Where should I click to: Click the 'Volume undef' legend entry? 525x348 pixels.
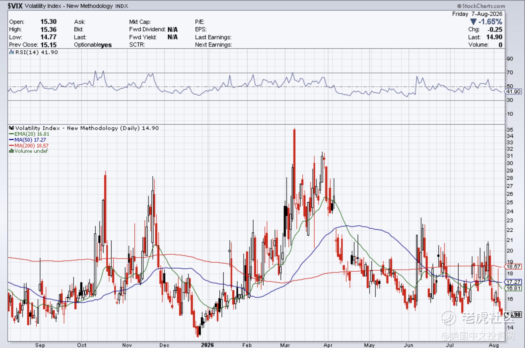pyautogui.click(x=31, y=151)
